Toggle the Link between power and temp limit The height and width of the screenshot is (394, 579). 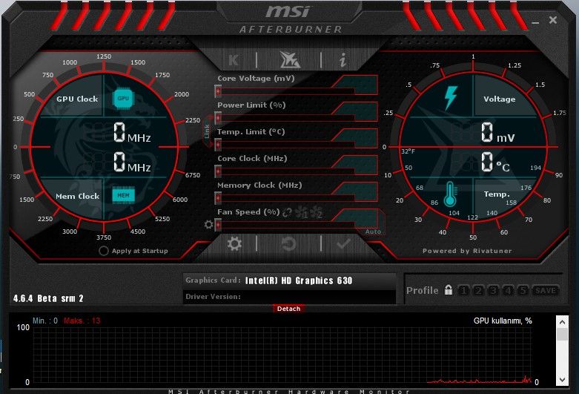207,131
